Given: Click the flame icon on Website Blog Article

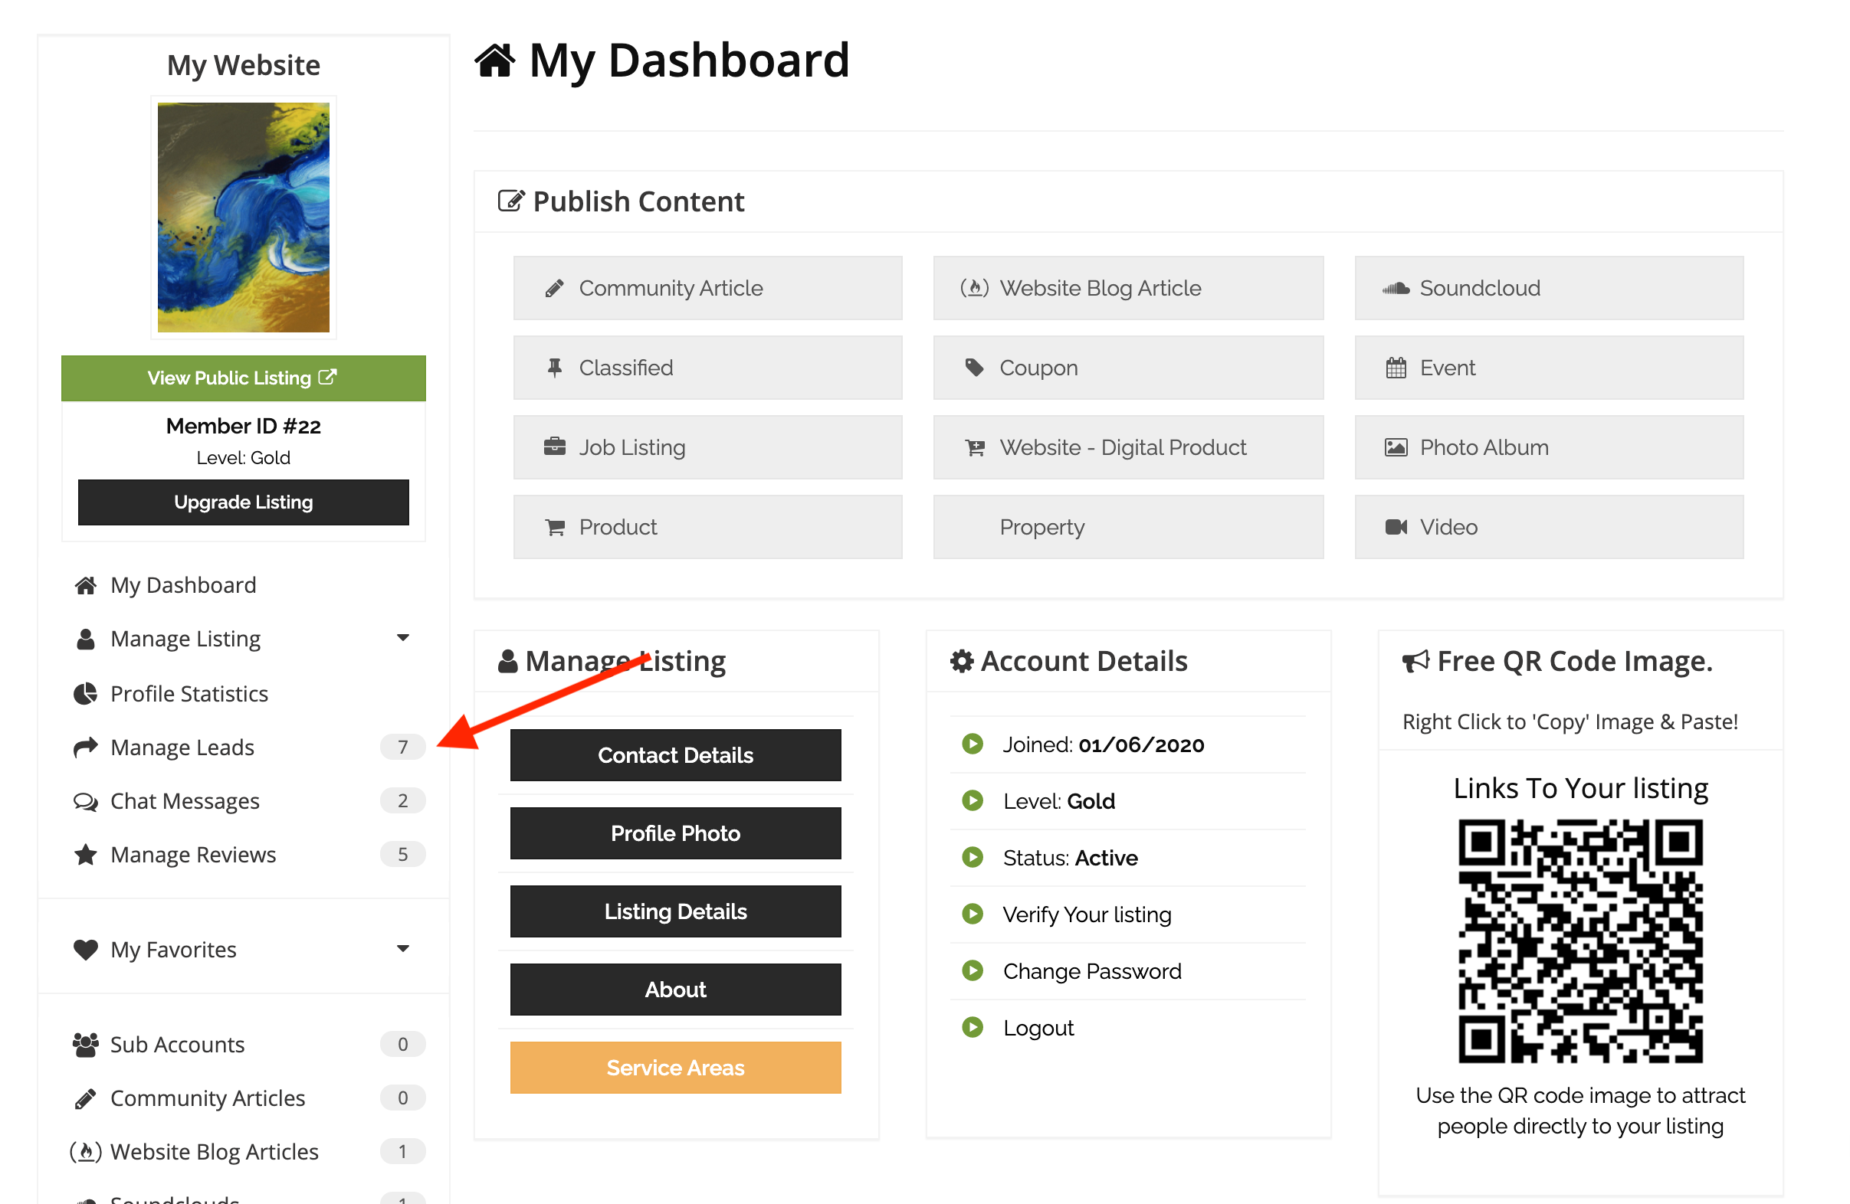Looking at the screenshot, I should coord(975,289).
